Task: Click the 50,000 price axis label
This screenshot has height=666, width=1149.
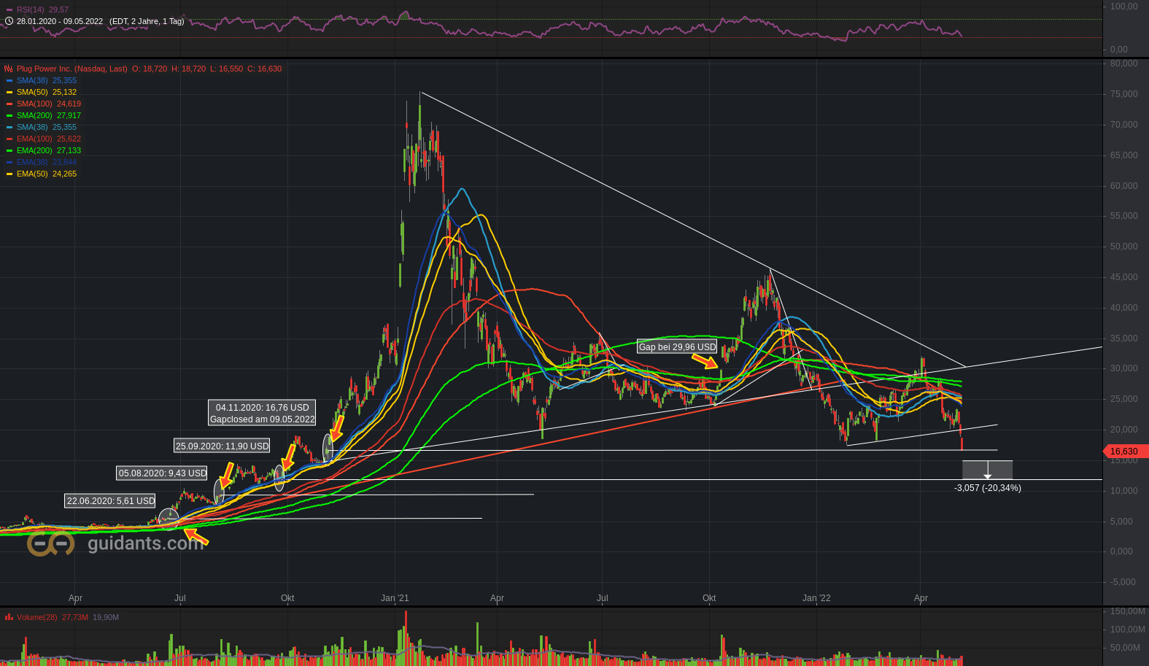Action: pyautogui.click(x=1124, y=247)
